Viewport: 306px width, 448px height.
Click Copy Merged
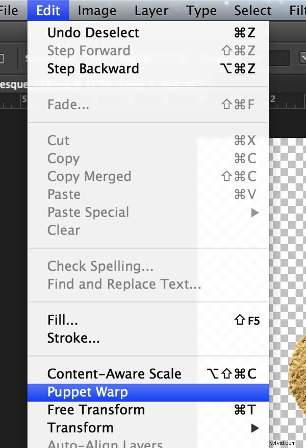(x=89, y=176)
